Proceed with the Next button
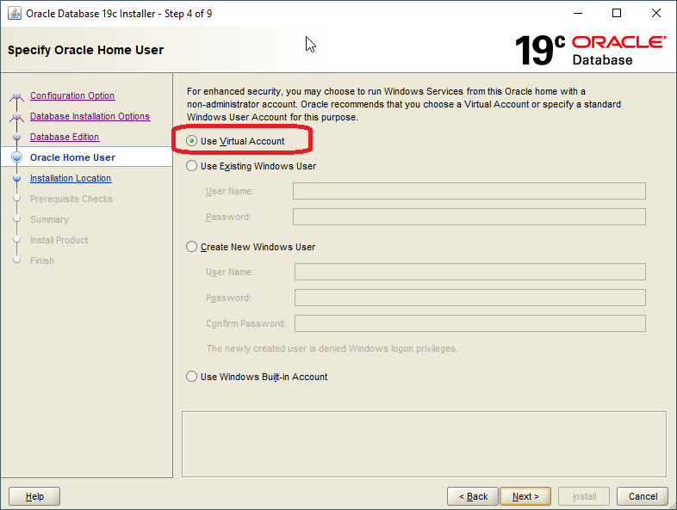677x510 pixels. tap(525, 496)
